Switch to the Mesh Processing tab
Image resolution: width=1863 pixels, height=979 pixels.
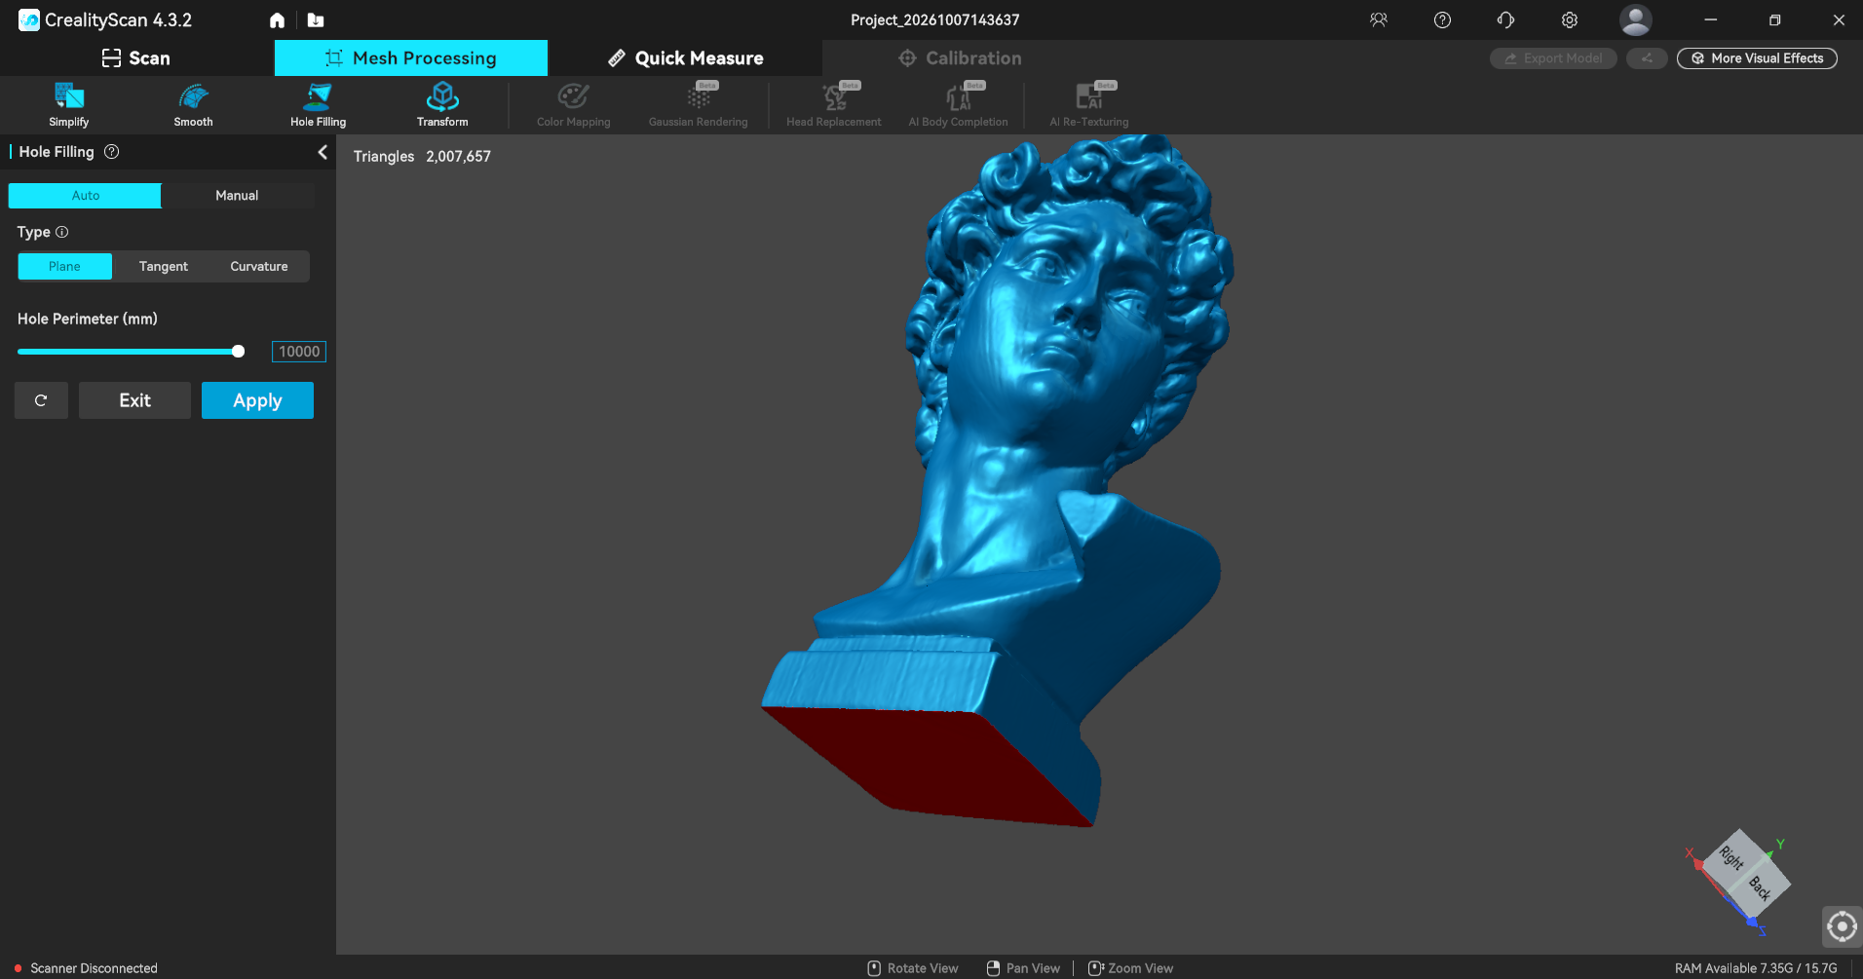[x=411, y=58]
